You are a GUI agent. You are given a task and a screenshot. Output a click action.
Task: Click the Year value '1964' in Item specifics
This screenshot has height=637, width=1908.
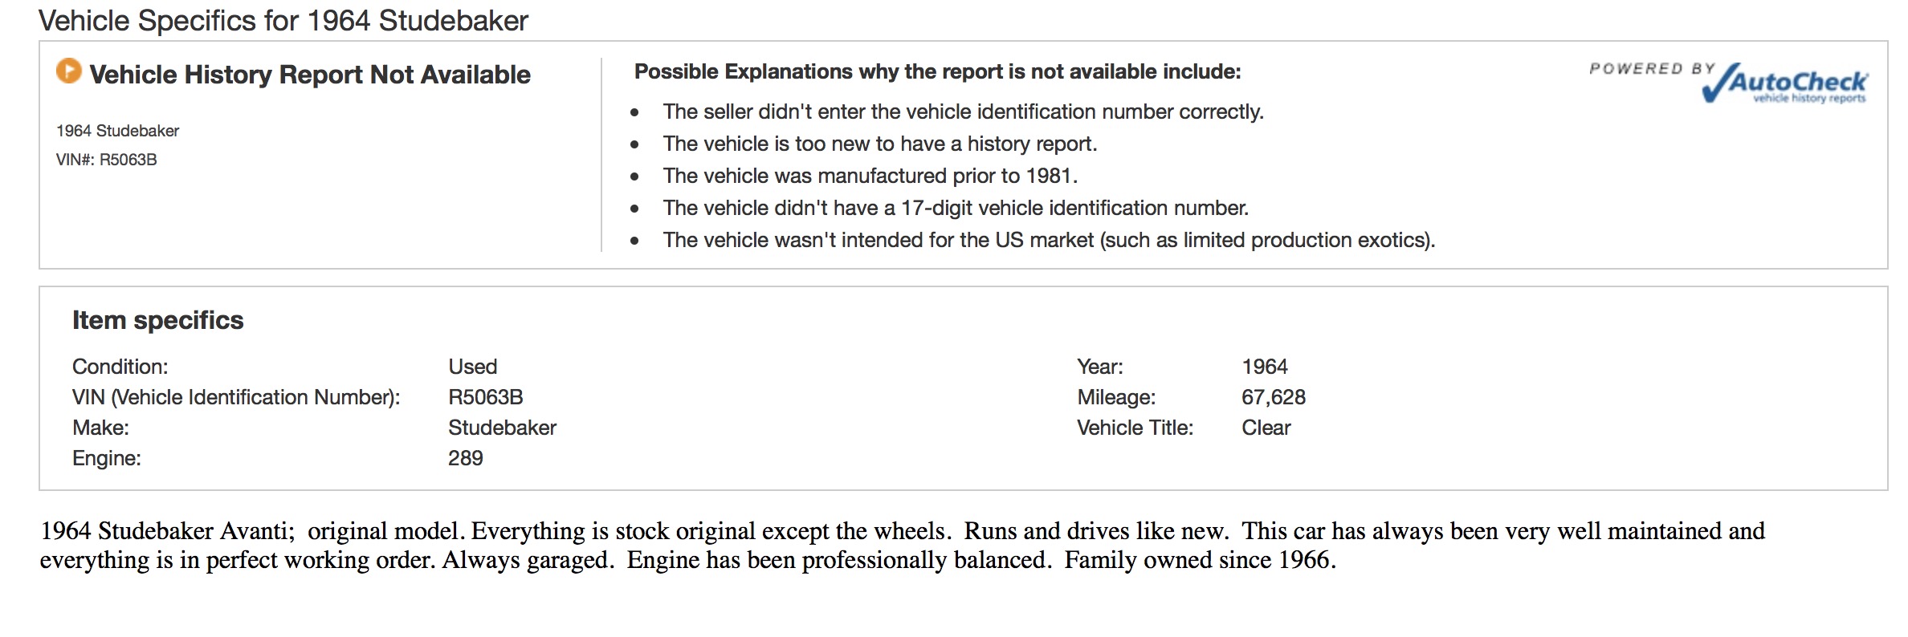pyautogui.click(x=1264, y=367)
